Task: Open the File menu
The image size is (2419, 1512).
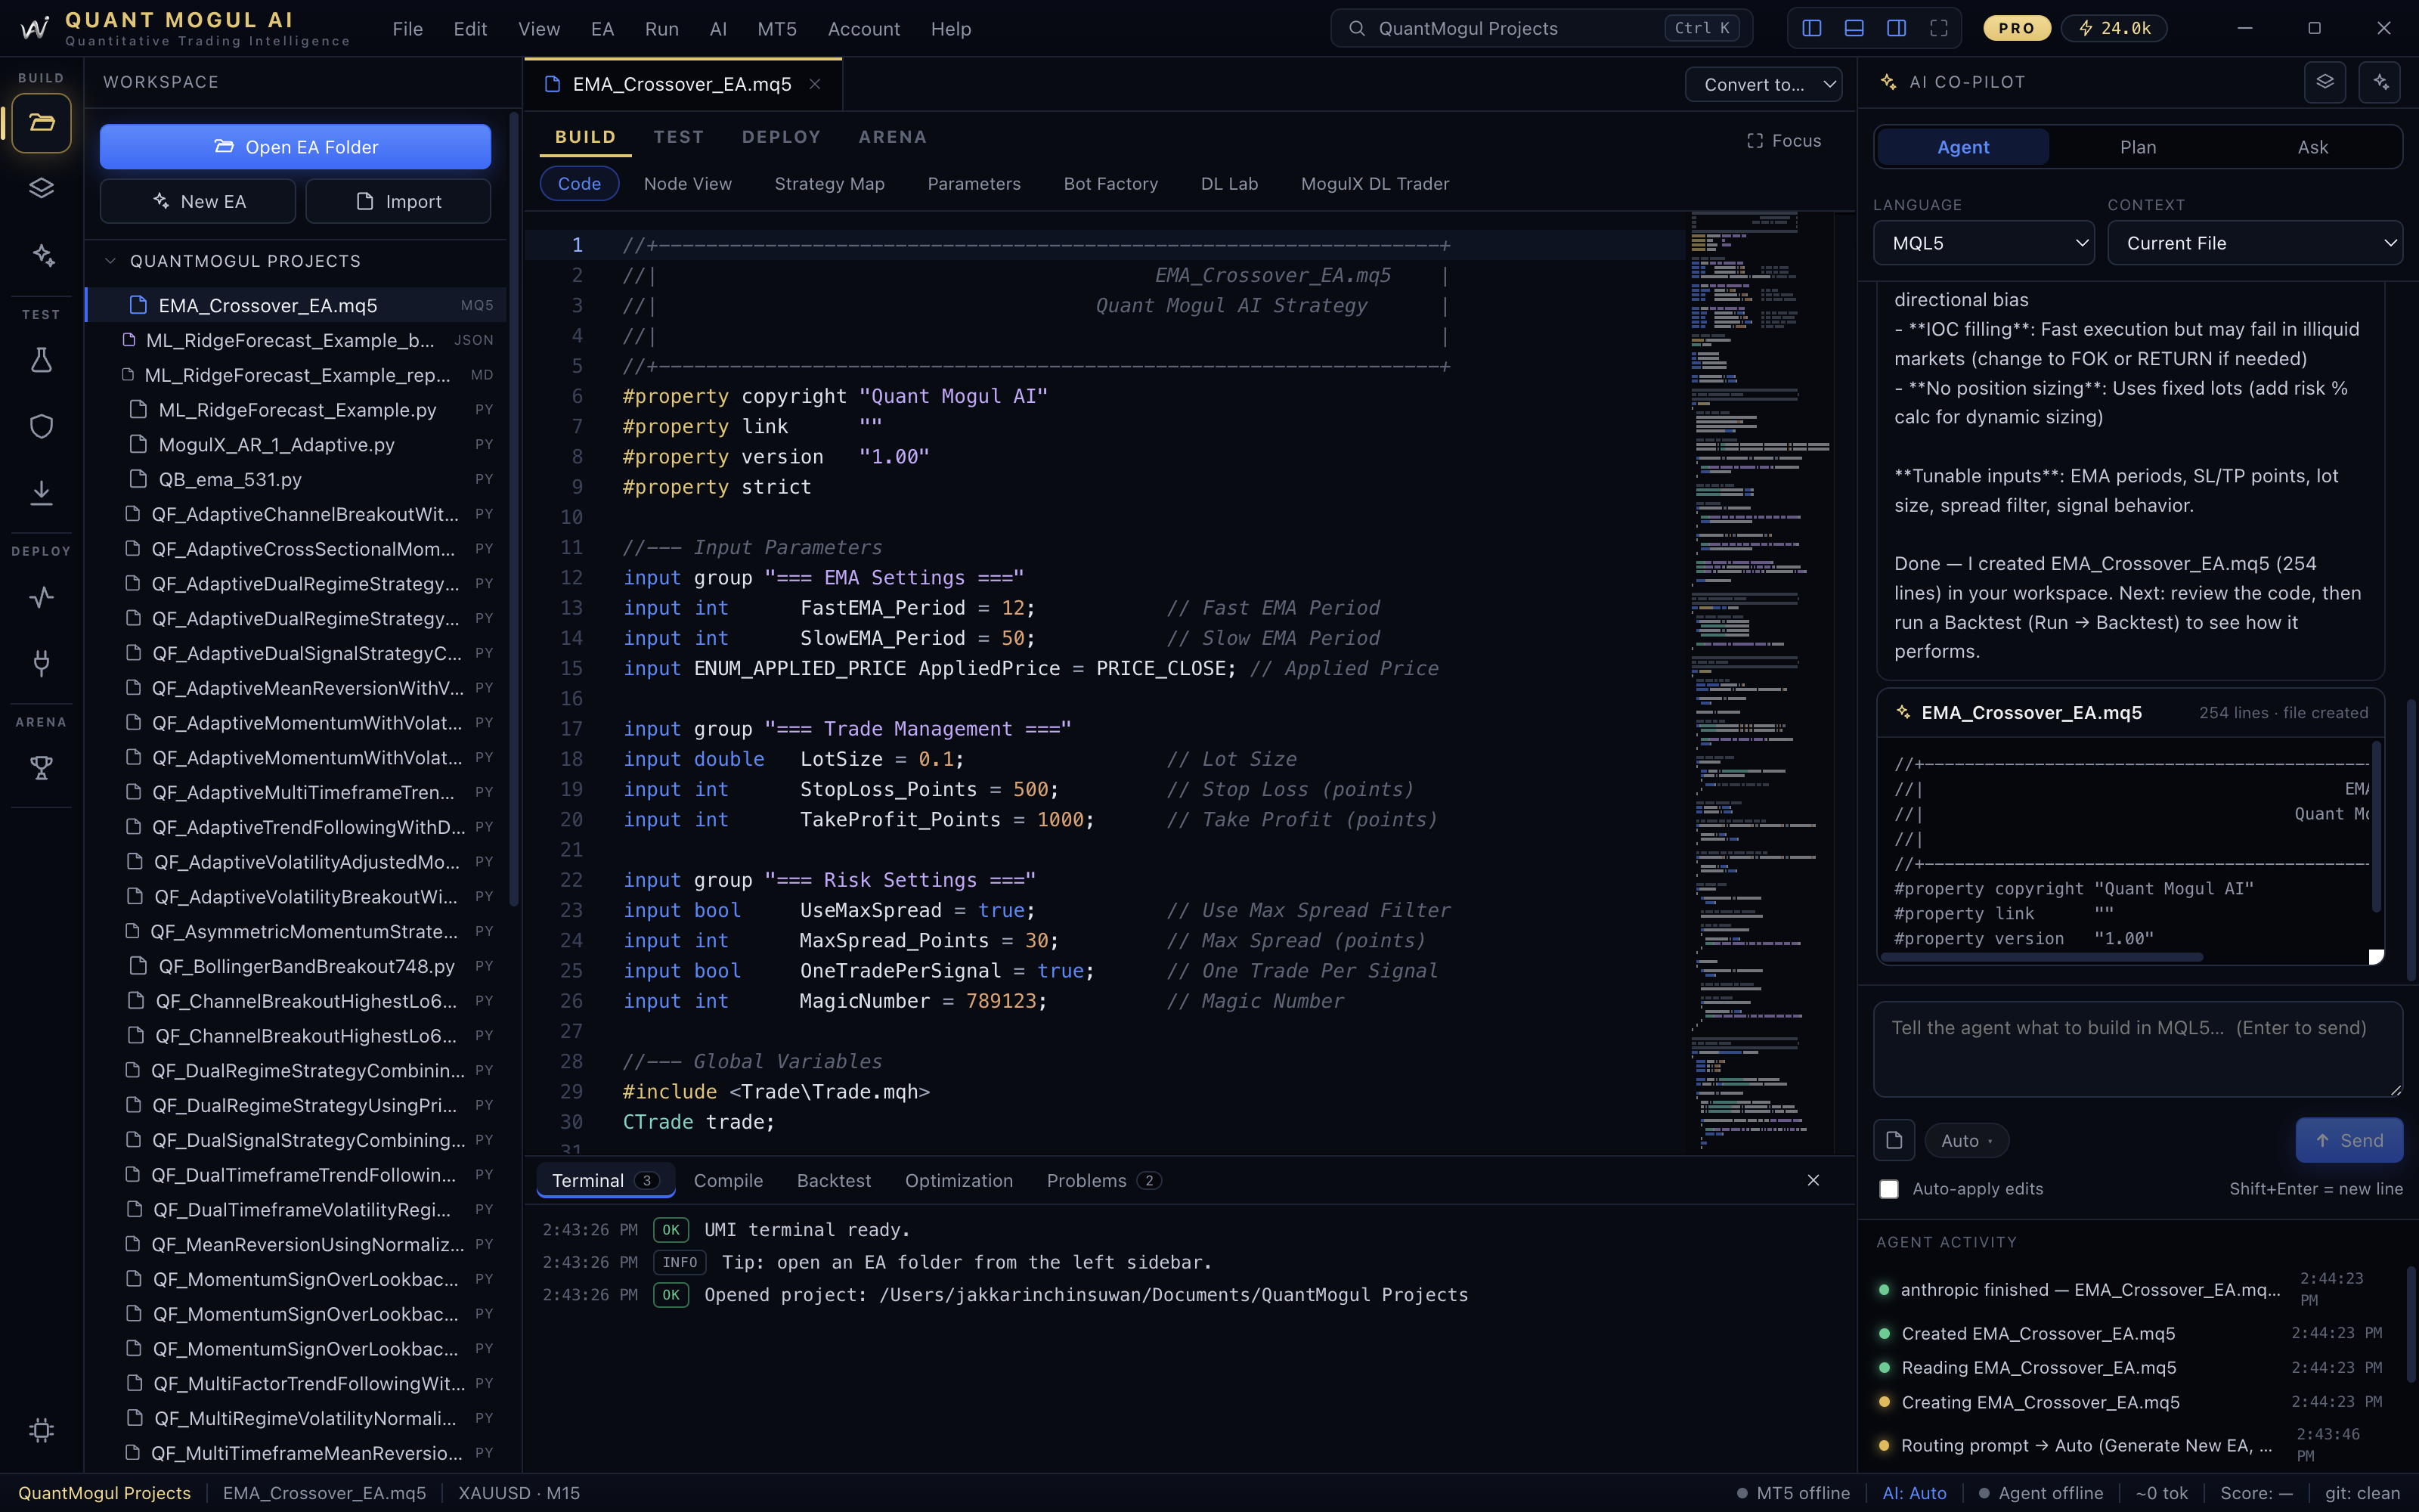Action: (408, 29)
